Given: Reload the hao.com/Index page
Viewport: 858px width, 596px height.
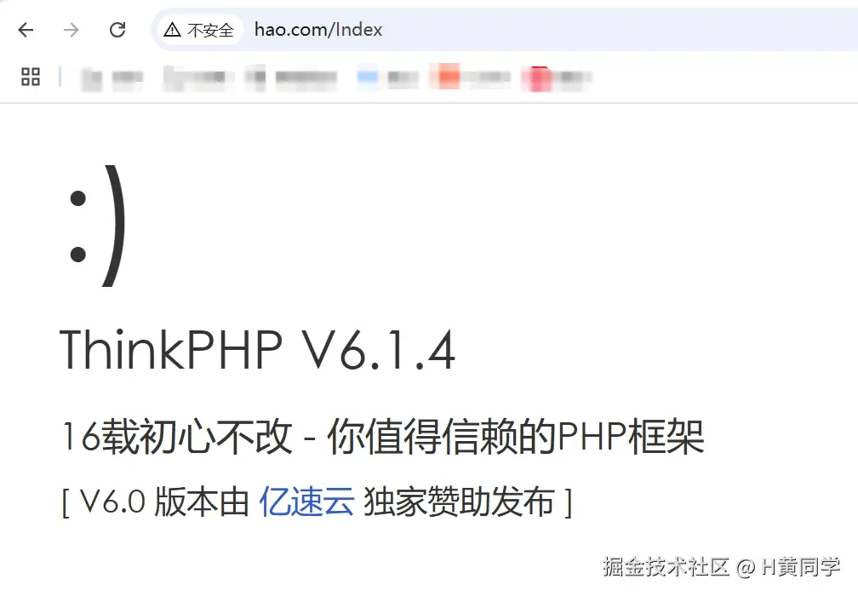Looking at the screenshot, I should pyautogui.click(x=117, y=30).
